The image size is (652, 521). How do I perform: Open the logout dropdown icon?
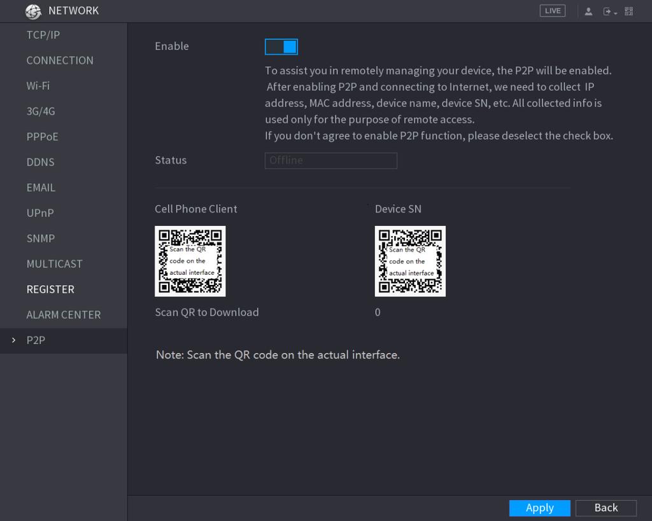pyautogui.click(x=609, y=11)
